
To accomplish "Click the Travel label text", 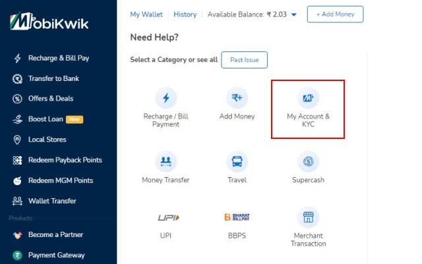I will (237, 180).
